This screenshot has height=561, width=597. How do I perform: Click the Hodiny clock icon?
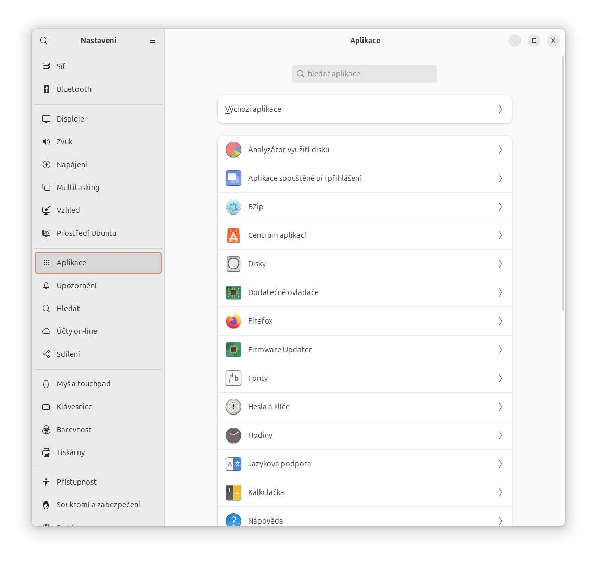[x=233, y=435]
